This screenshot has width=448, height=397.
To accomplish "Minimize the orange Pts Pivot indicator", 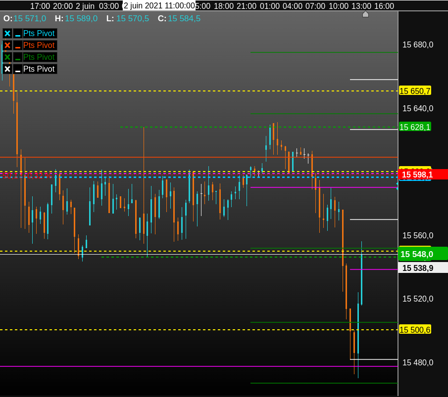I will tap(18, 45).
